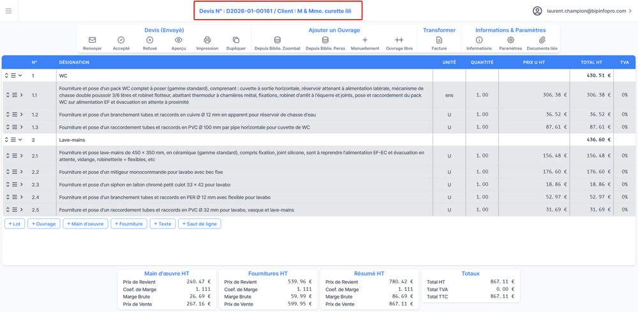The image size is (638, 312).
Task: Click the Lave-mains lot name
Action: [x=73, y=139]
